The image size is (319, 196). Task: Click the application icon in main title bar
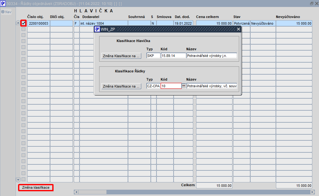3,3
